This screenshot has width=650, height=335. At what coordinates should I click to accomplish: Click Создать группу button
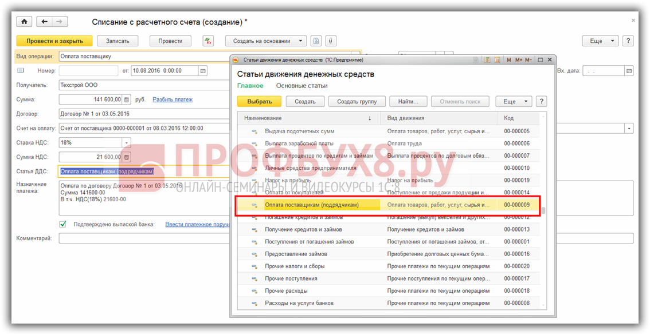pos(357,101)
